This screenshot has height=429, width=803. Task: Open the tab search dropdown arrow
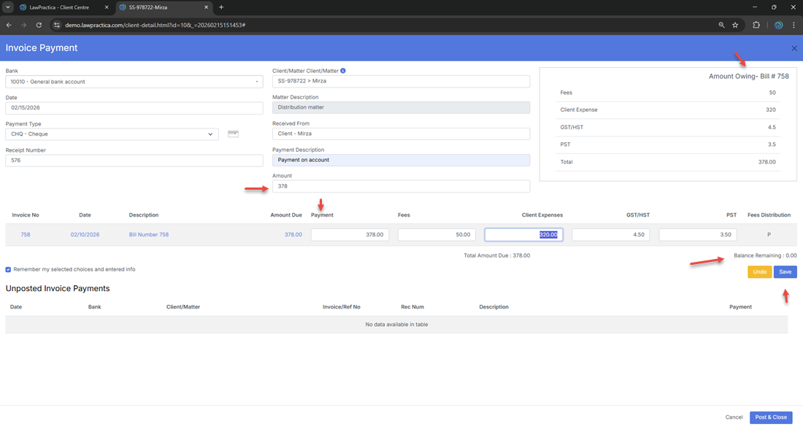[x=8, y=7]
